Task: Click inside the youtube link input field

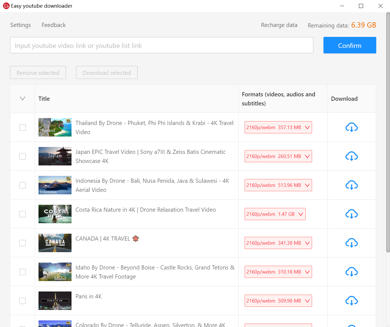Action: [162, 45]
